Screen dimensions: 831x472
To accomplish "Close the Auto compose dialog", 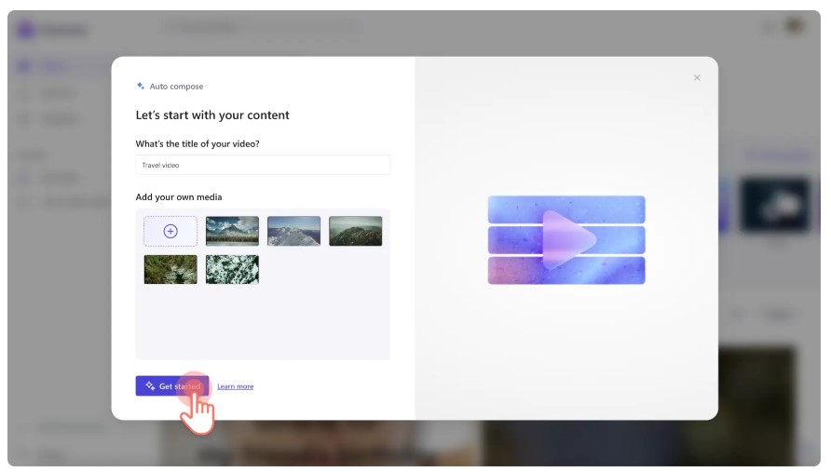I will click(x=697, y=78).
